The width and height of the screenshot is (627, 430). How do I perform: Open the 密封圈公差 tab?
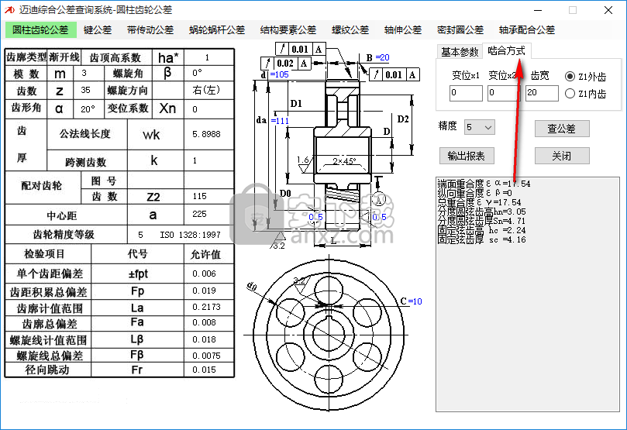[460, 30]
